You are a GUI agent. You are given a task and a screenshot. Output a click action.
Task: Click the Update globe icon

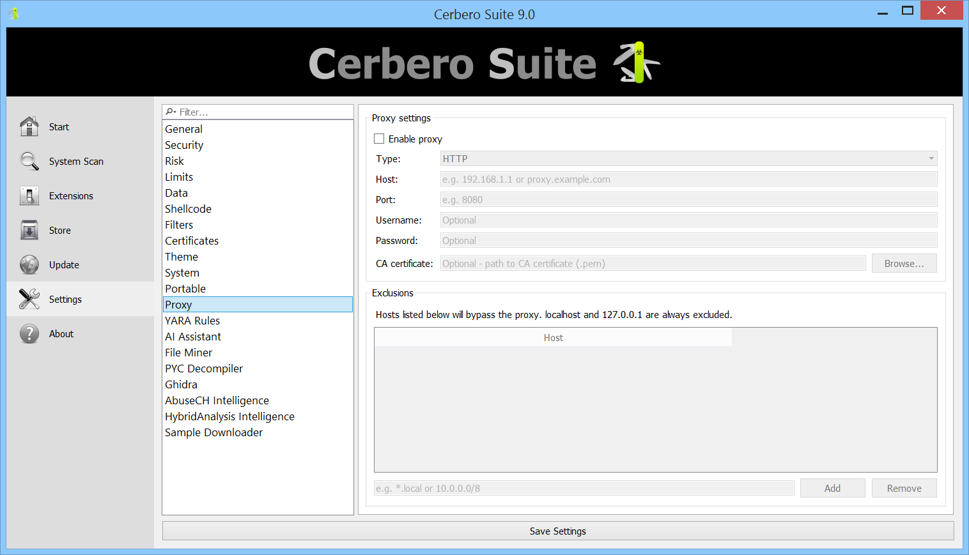pos(29,264)
